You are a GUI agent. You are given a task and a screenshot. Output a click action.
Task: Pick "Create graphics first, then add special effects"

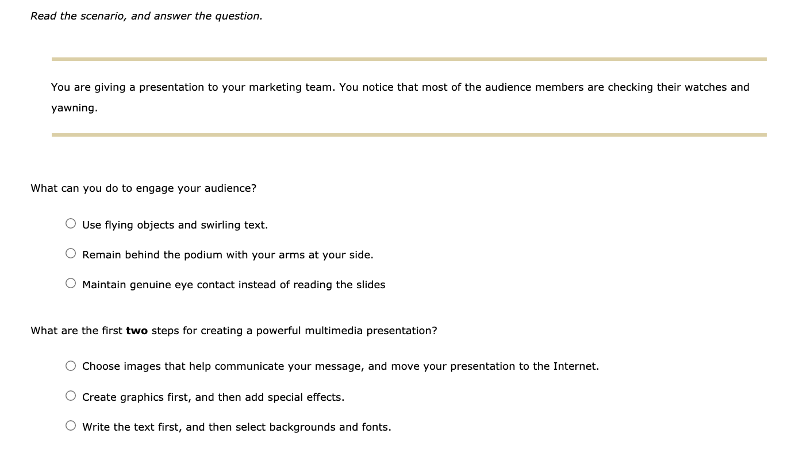pyautogui.click(x=213, y=397)
